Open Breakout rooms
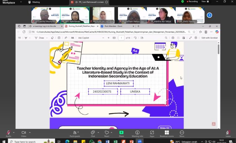Image resolution: width=236 pixels, height=143 pixels. [x=166, y=133]
